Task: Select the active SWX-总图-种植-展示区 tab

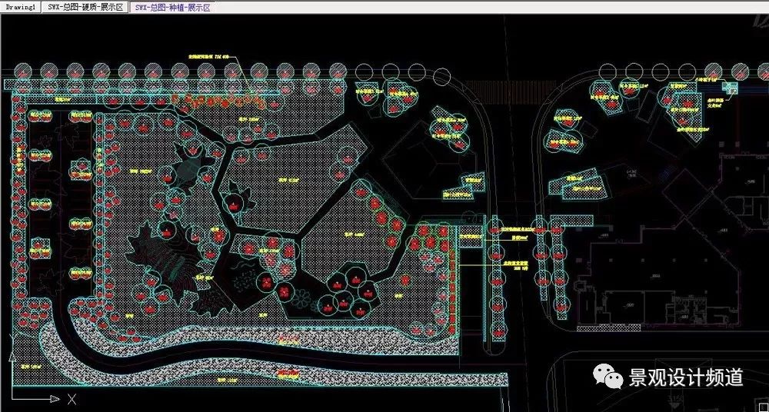Action: [171, 8]
